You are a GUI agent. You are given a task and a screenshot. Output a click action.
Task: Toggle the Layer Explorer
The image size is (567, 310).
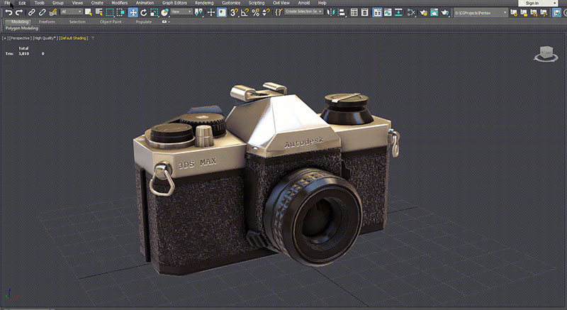pos(364,13)
